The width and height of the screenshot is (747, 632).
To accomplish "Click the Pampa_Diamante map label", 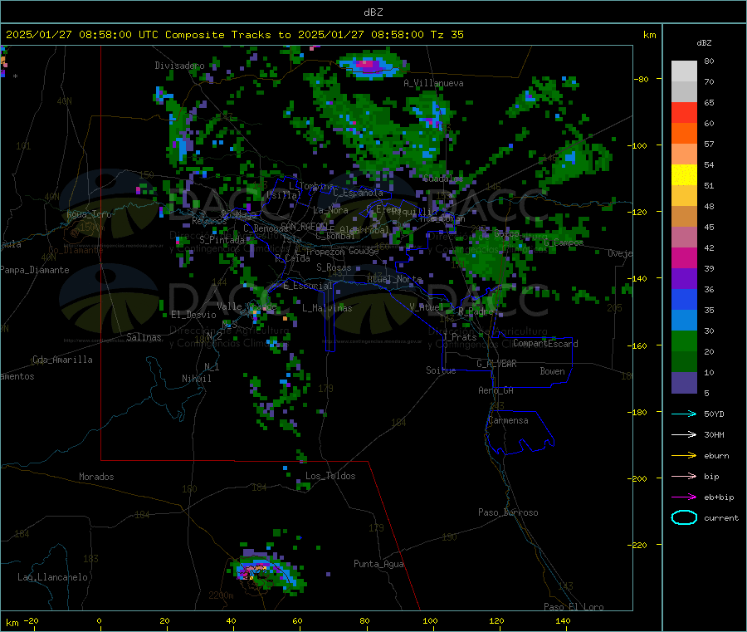I will (x=35, y=270).
